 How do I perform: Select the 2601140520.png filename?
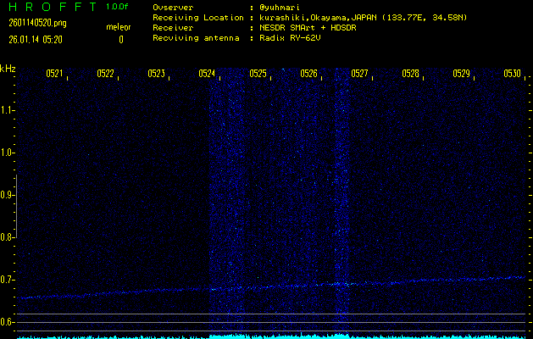[35, 24]
